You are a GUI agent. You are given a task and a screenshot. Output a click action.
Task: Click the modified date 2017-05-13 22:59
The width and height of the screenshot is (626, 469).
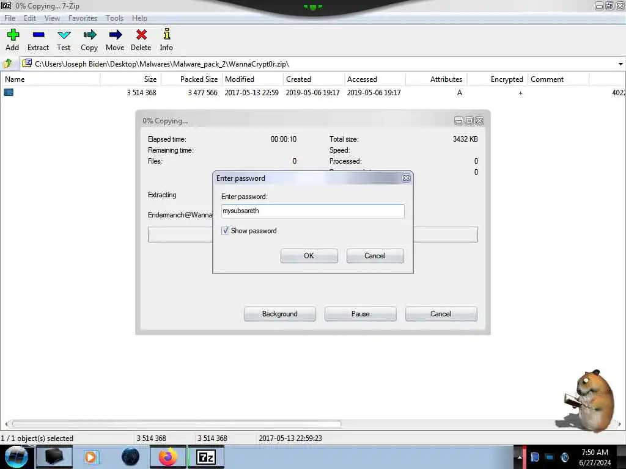point(251,93)
